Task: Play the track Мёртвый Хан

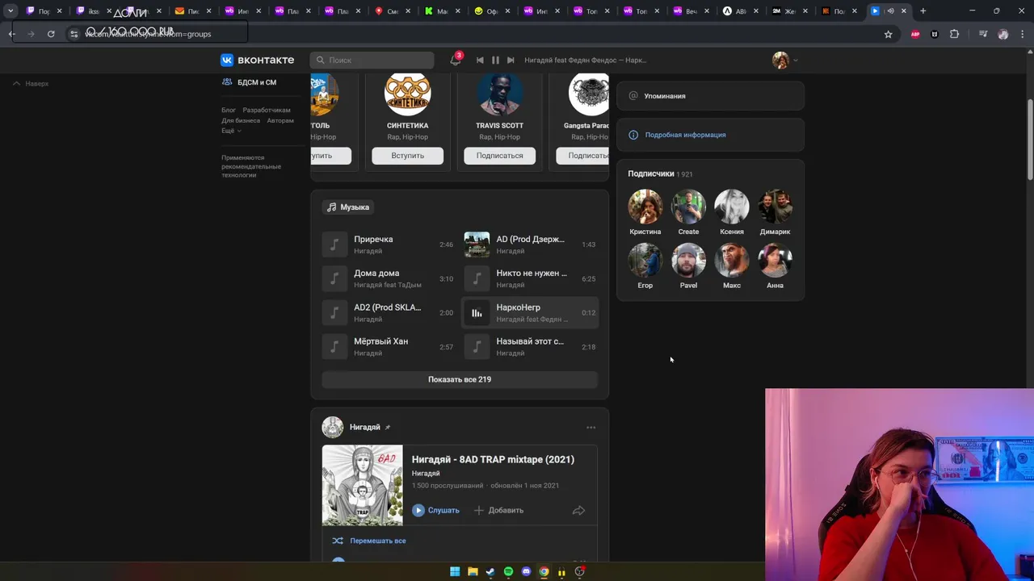Action: pos(388,347)
